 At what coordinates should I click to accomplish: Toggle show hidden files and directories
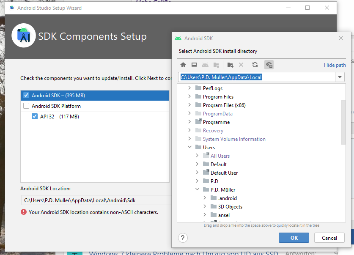(269, 65)
